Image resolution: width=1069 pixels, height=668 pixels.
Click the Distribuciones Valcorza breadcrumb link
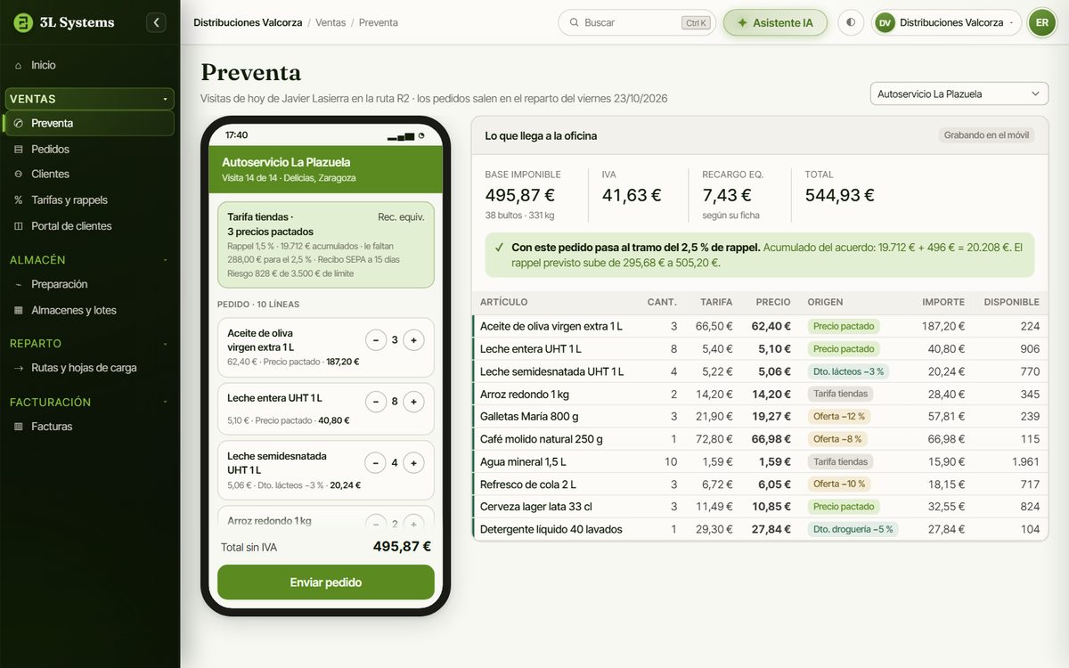[248, 22]
